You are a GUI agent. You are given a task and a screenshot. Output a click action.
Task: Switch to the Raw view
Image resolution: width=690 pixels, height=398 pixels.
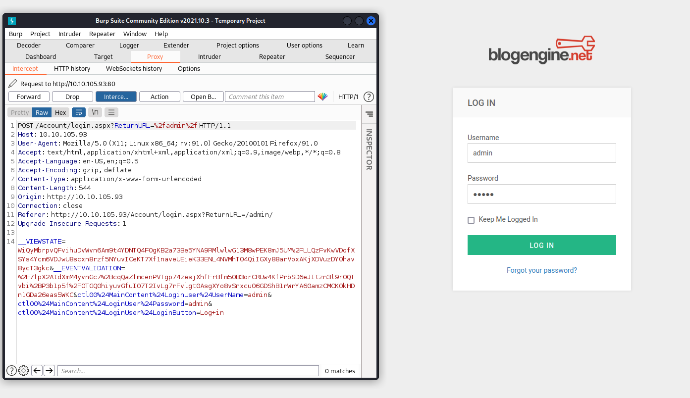point(42,112)
